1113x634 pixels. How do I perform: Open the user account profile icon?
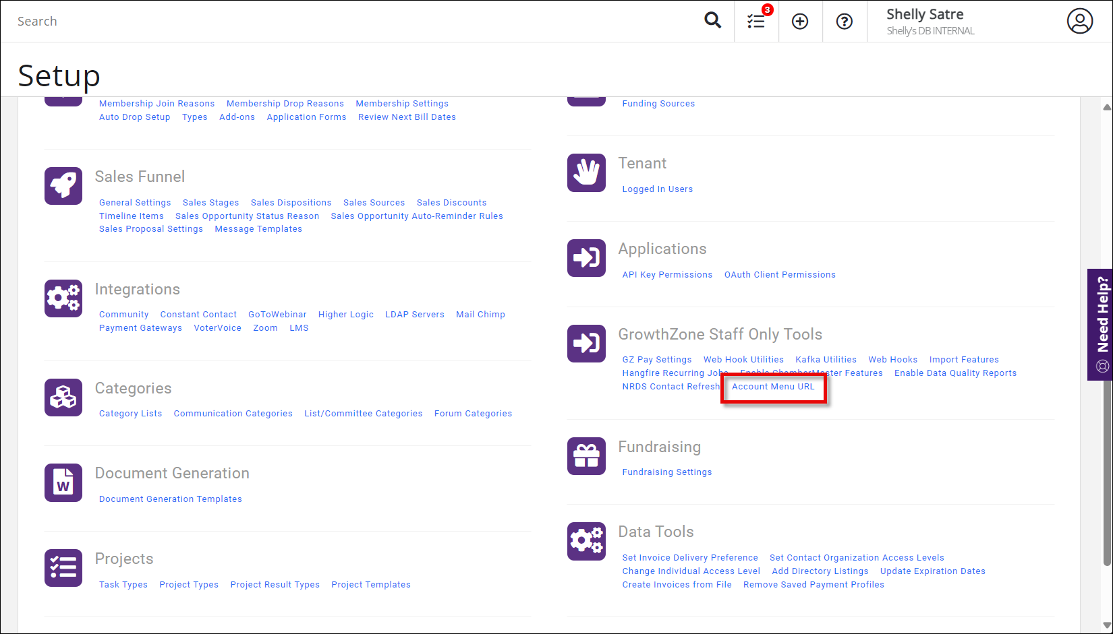click(1080, 21)
